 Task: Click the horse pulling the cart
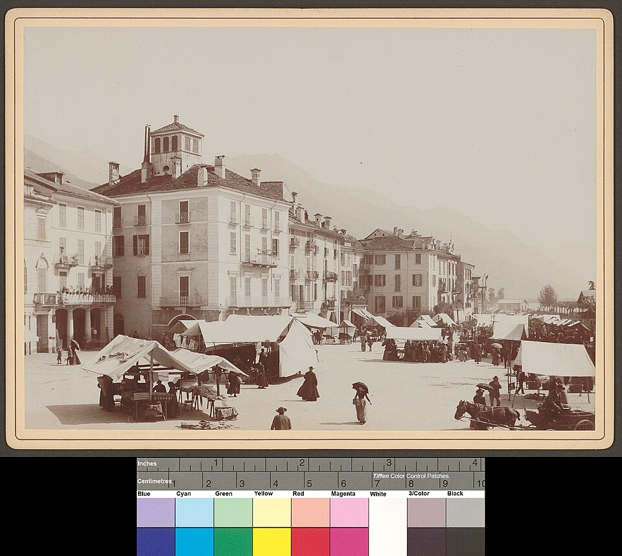click(487, 414)
